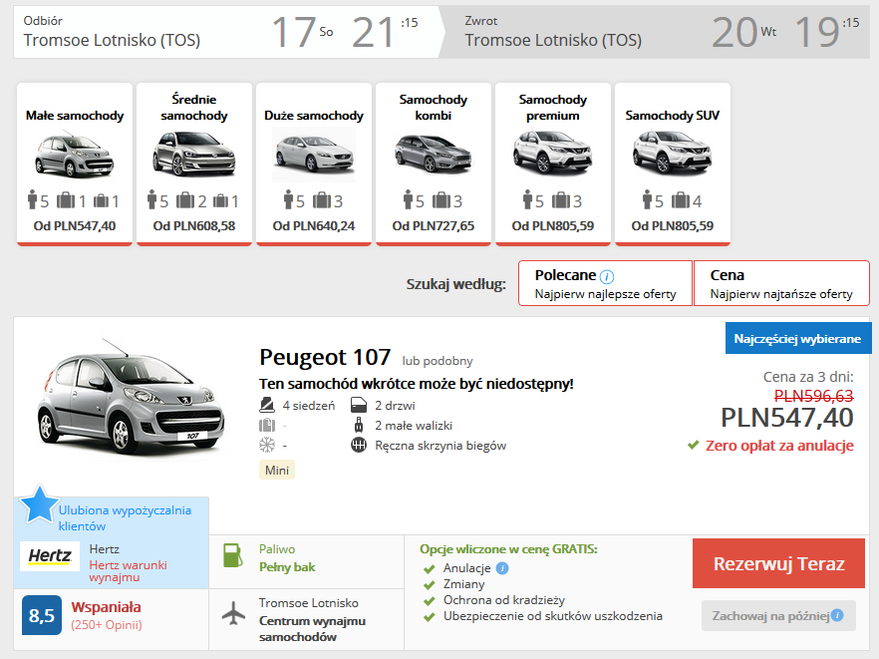Image resolution: width=879 pixels, height=659 pixels.
Task: Click the gearbox icon by Ręczna skrzynia biegów
Action: coord(359,446)
